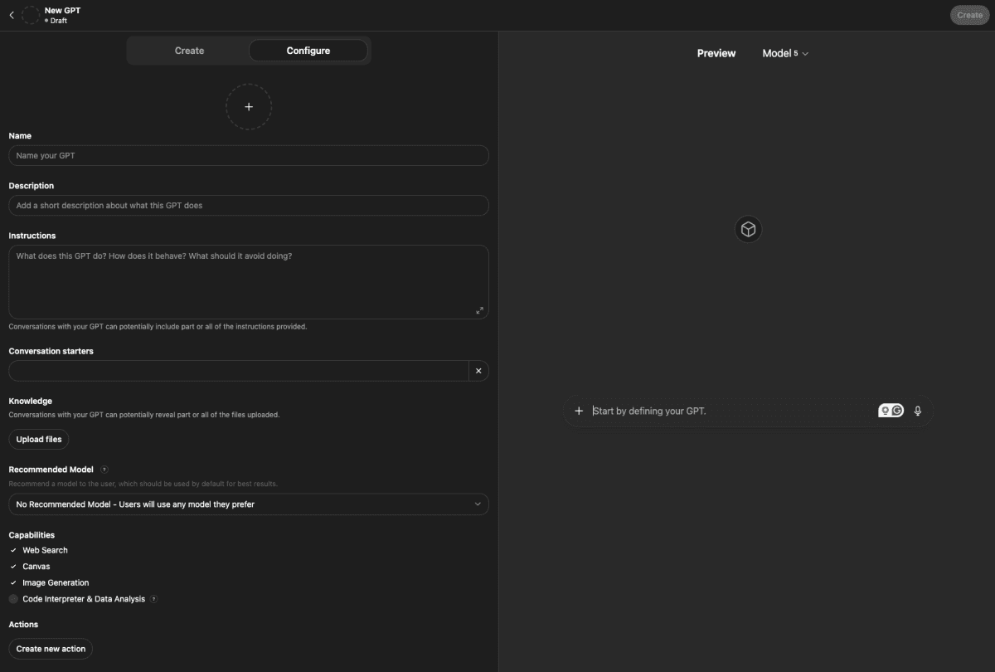
Task: Open the New GPT draft avatar circle
Action: (31, 15)
